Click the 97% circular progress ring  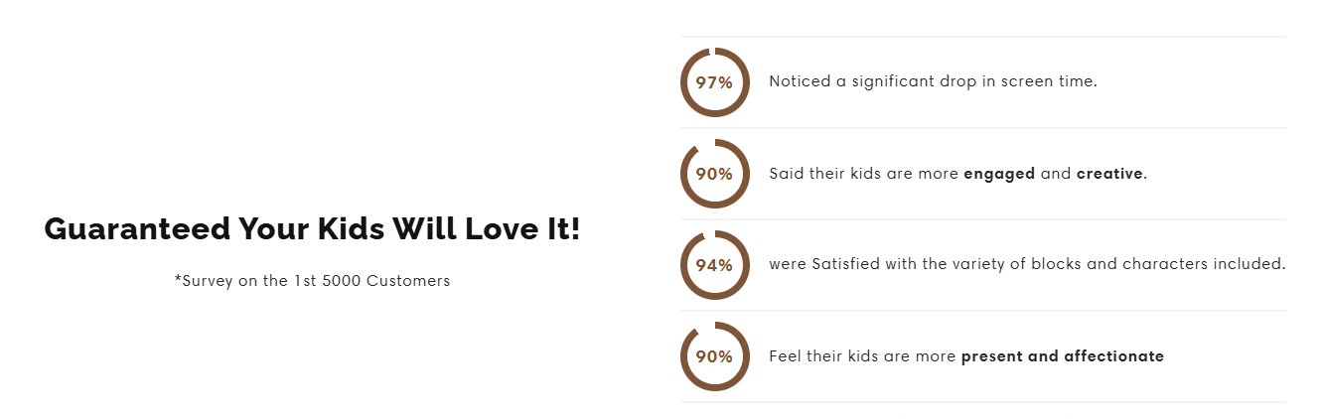(x=714, y=82)
